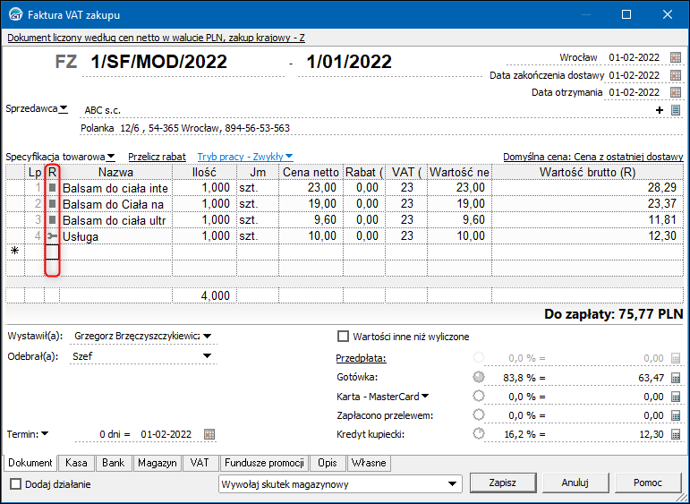Screen dimensions: 690x504
Task: Open calculator for Gotówka amount
Action: click(676, 378)
